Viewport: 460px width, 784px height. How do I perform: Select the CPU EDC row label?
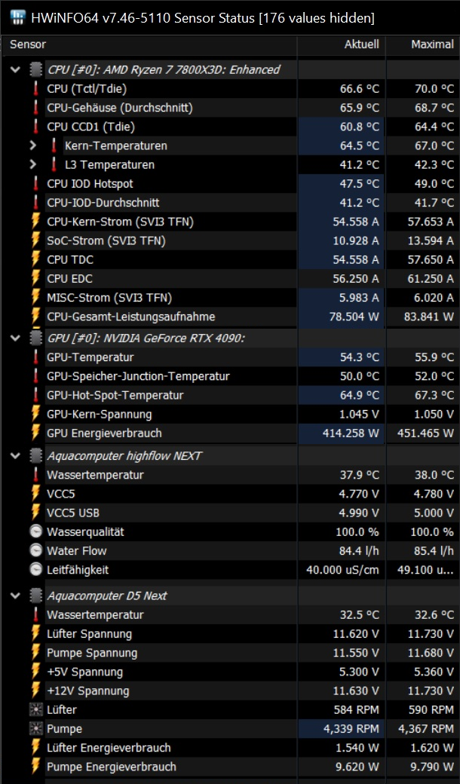tap(69, 278)
